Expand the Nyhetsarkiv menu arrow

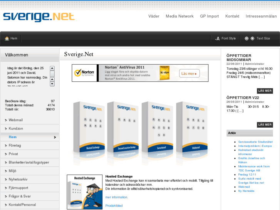pyautogui.click(x=6, y=180)
